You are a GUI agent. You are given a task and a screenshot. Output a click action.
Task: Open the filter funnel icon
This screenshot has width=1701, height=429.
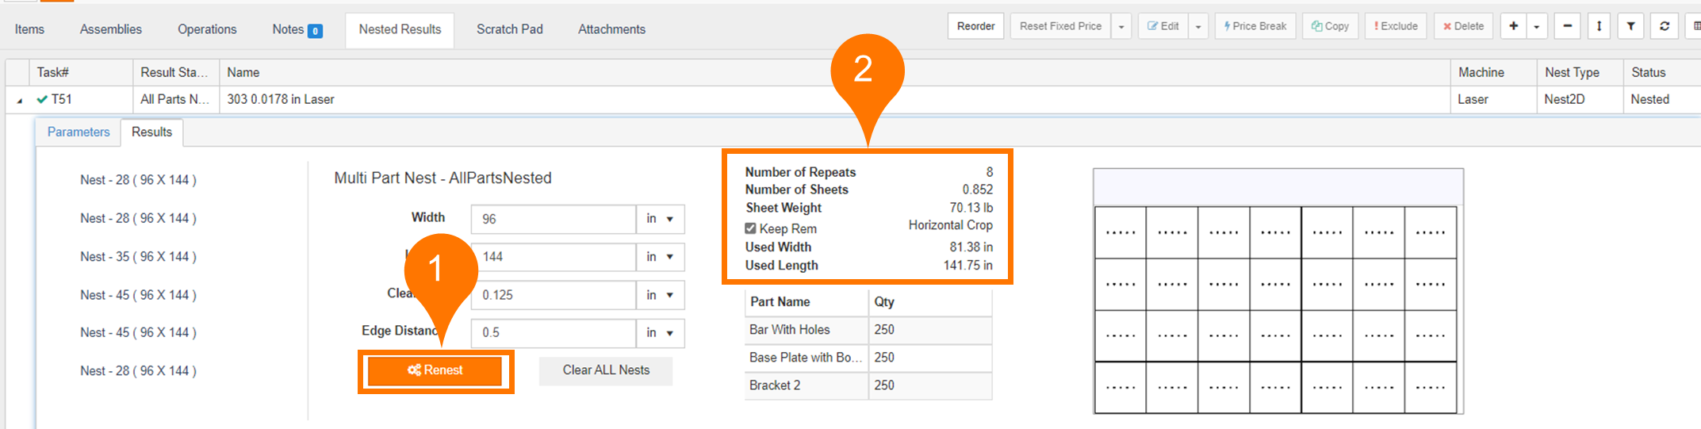1630,26
